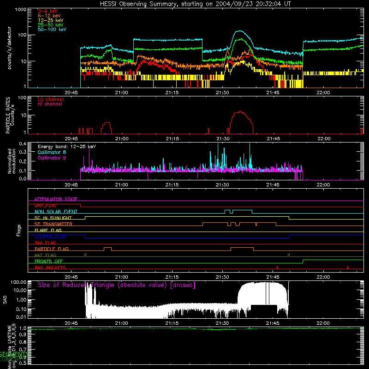The height and width of the screenshot is (369, 369).
Task: Click the 'HI channel' legend label
Action: [x=50, y=104]
